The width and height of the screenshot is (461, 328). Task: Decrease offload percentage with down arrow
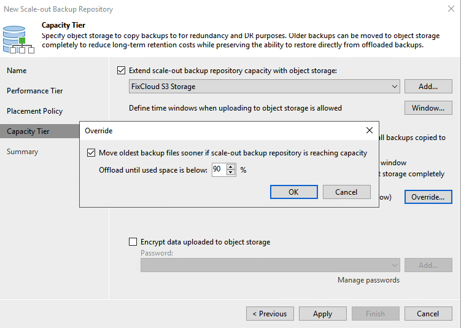[x=231, y=173]
